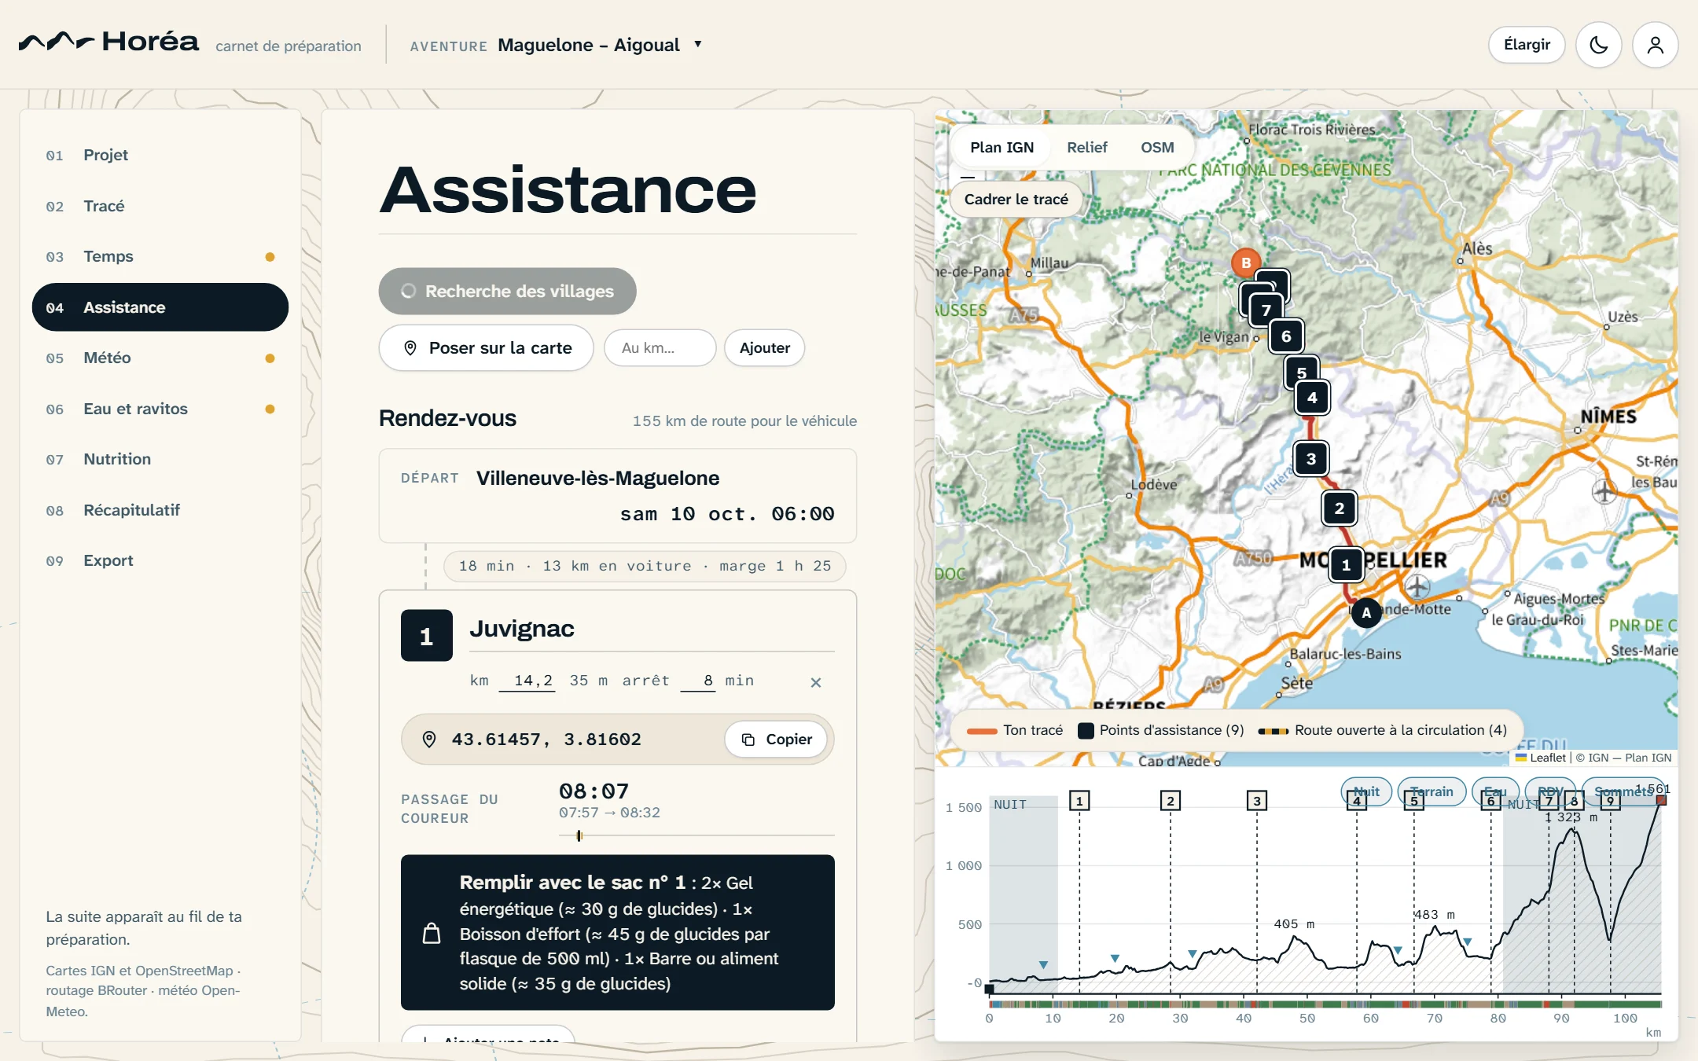Toggle Points d'assistance (9) in map legend

tap(1160, 730)
